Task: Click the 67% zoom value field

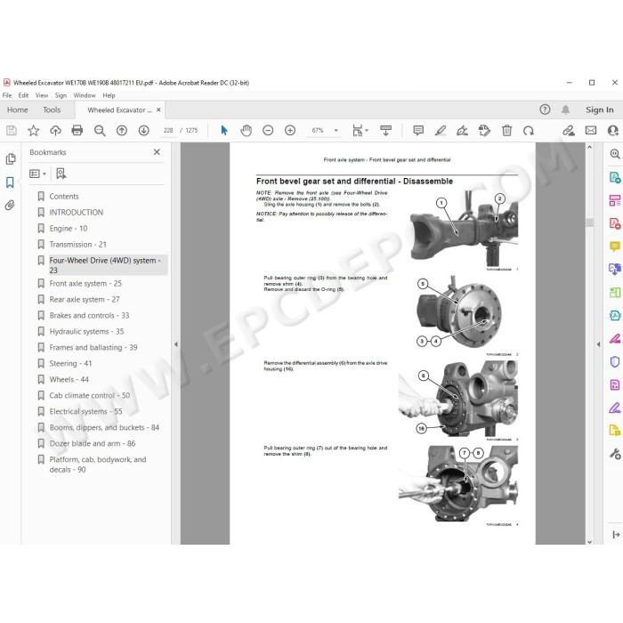Action: coord(318,130)
